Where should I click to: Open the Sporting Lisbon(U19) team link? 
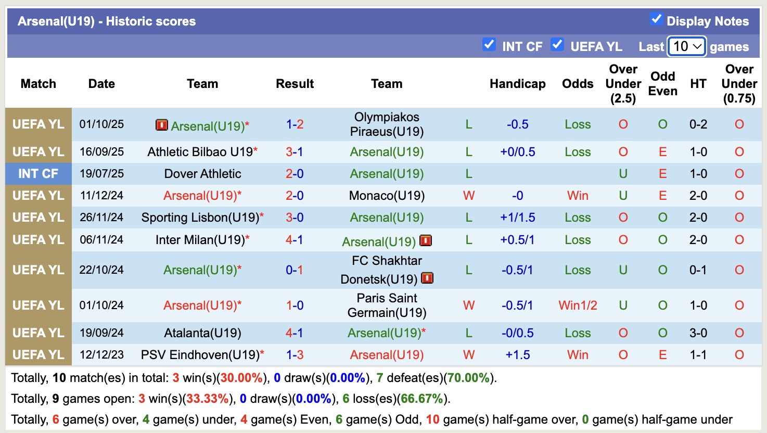pos(200,218)
